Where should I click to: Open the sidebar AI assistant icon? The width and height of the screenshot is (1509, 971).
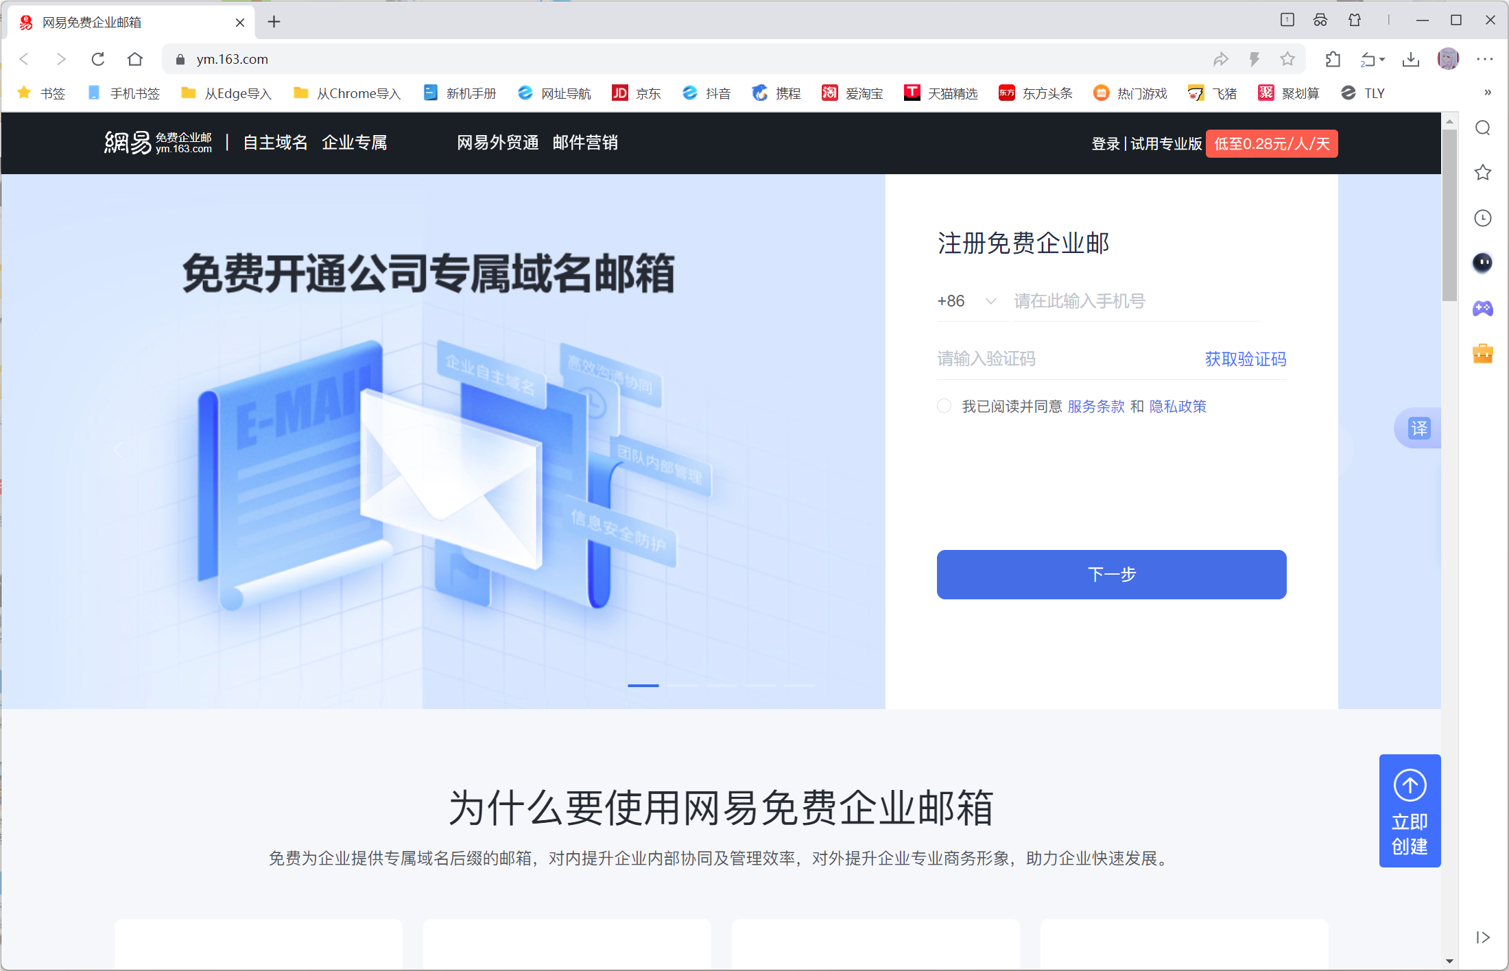[x=1483, y=263]
